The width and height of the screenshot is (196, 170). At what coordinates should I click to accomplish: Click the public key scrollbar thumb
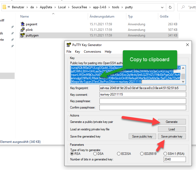[x=183, y=76]
